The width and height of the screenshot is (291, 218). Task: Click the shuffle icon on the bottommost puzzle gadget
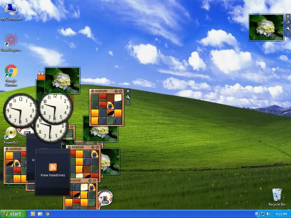94,181
